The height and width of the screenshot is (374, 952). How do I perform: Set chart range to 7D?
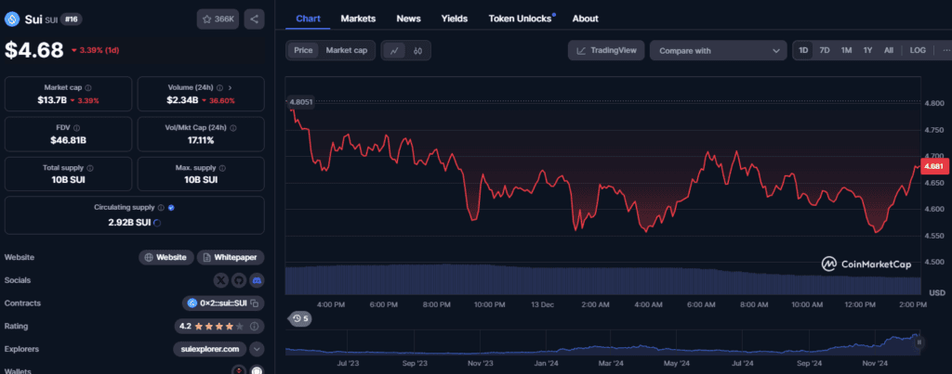click(x=825, y=51)
